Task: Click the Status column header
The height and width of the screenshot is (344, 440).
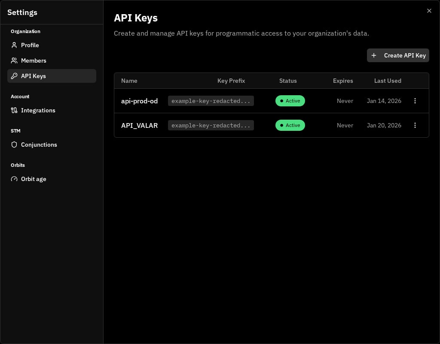Action: tap(288, 81)
